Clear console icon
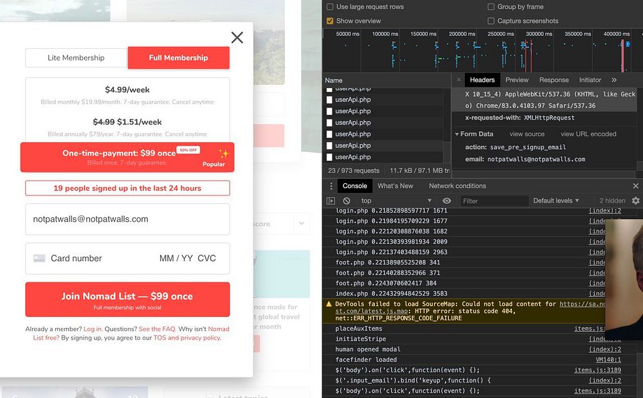Image resolution: width=643 pixels, height=398 pixels. (347, 201)
